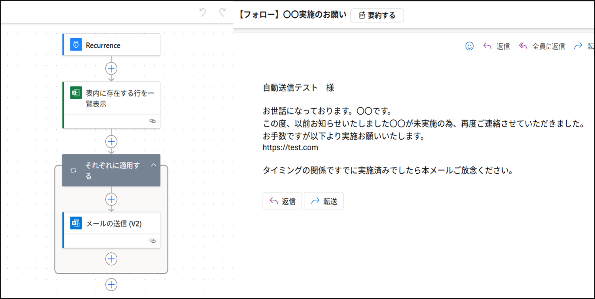Click the loop icon on それぞれに適用する
The image size is (595, 299).
tap(73, 170)
